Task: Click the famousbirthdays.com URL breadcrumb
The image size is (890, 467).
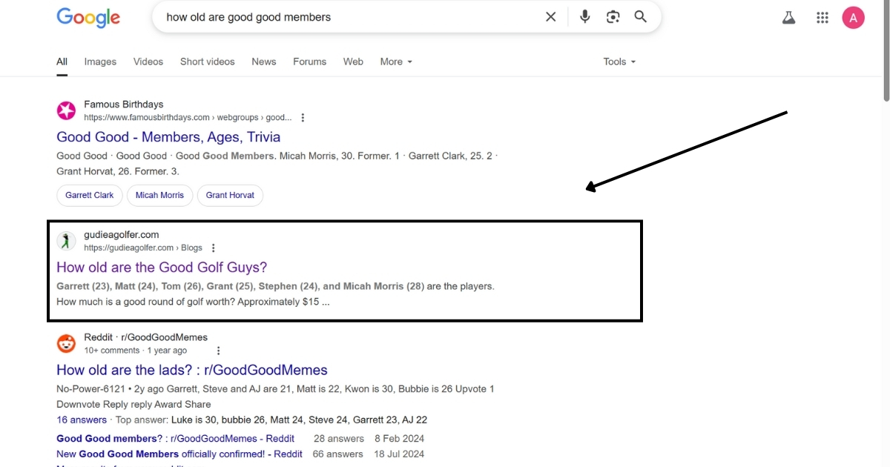Action: click(188, 118)
